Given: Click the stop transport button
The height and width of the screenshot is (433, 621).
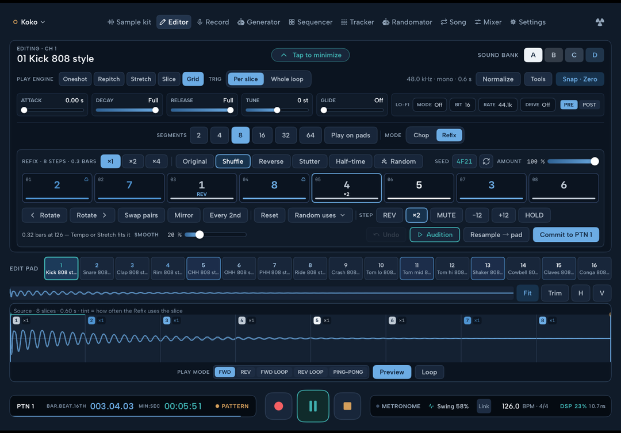Looking at the screenshot, I should (347, 406).
